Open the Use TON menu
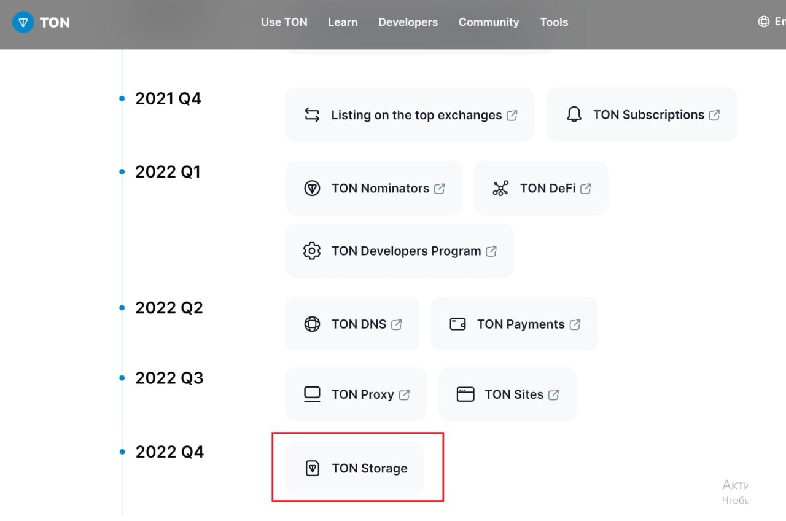The height and width of the screenshot is (521, 786). click(x=284, y=22)
